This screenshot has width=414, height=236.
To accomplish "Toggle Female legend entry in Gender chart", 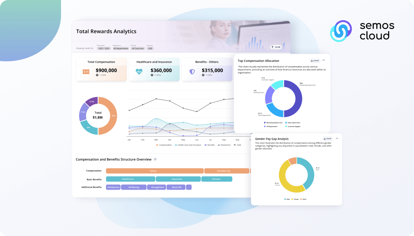I will (295, 199).
